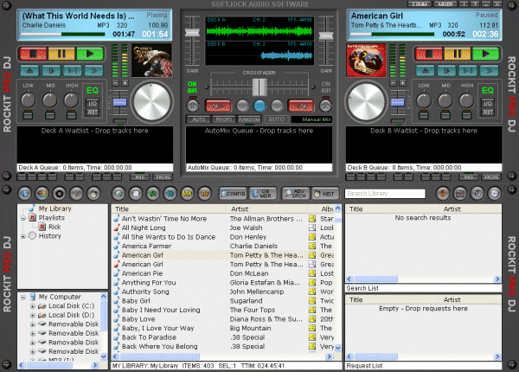Toggle Deck A HIGH kill switch

[x=71, y=115]
